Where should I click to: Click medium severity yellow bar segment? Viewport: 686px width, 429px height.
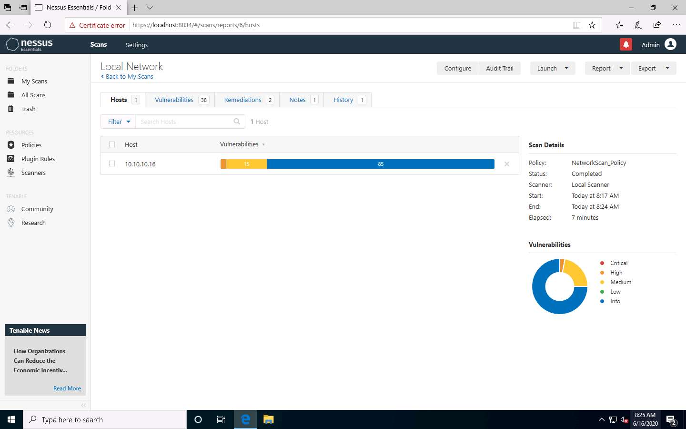(246, 164)
